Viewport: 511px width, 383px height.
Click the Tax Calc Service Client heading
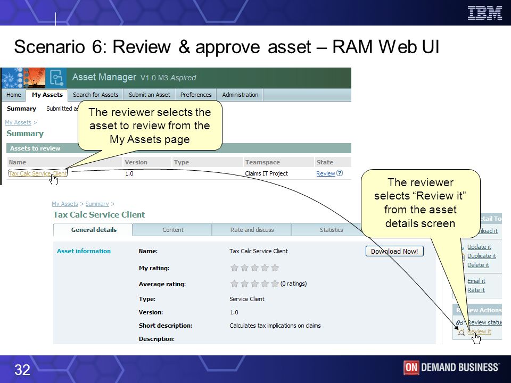click(99, 215)
